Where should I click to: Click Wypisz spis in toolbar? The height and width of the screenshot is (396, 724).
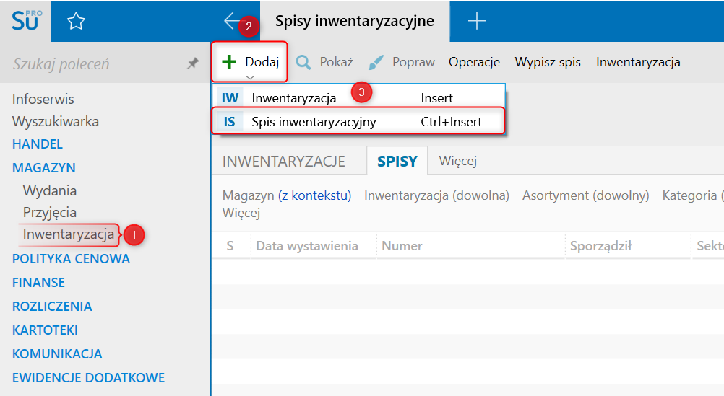(x=548, y=62)
